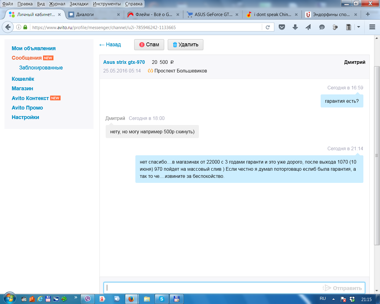Viewport: 380px width, 304px height.
Task: Click the Удалить button
Action: click(186, 45)
